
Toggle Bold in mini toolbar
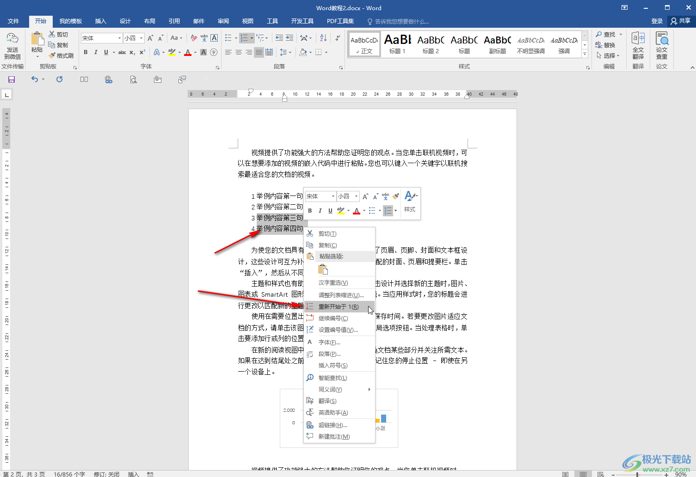[x=310, y=211]
